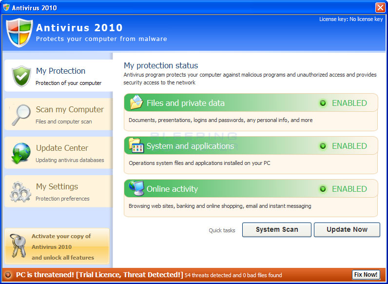Click the Online activity monitor globe icon

coord(136,188)
